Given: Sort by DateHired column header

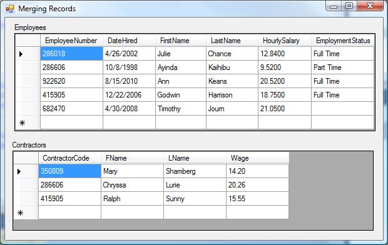Looking at the screenshot, I should click(129, 40).
